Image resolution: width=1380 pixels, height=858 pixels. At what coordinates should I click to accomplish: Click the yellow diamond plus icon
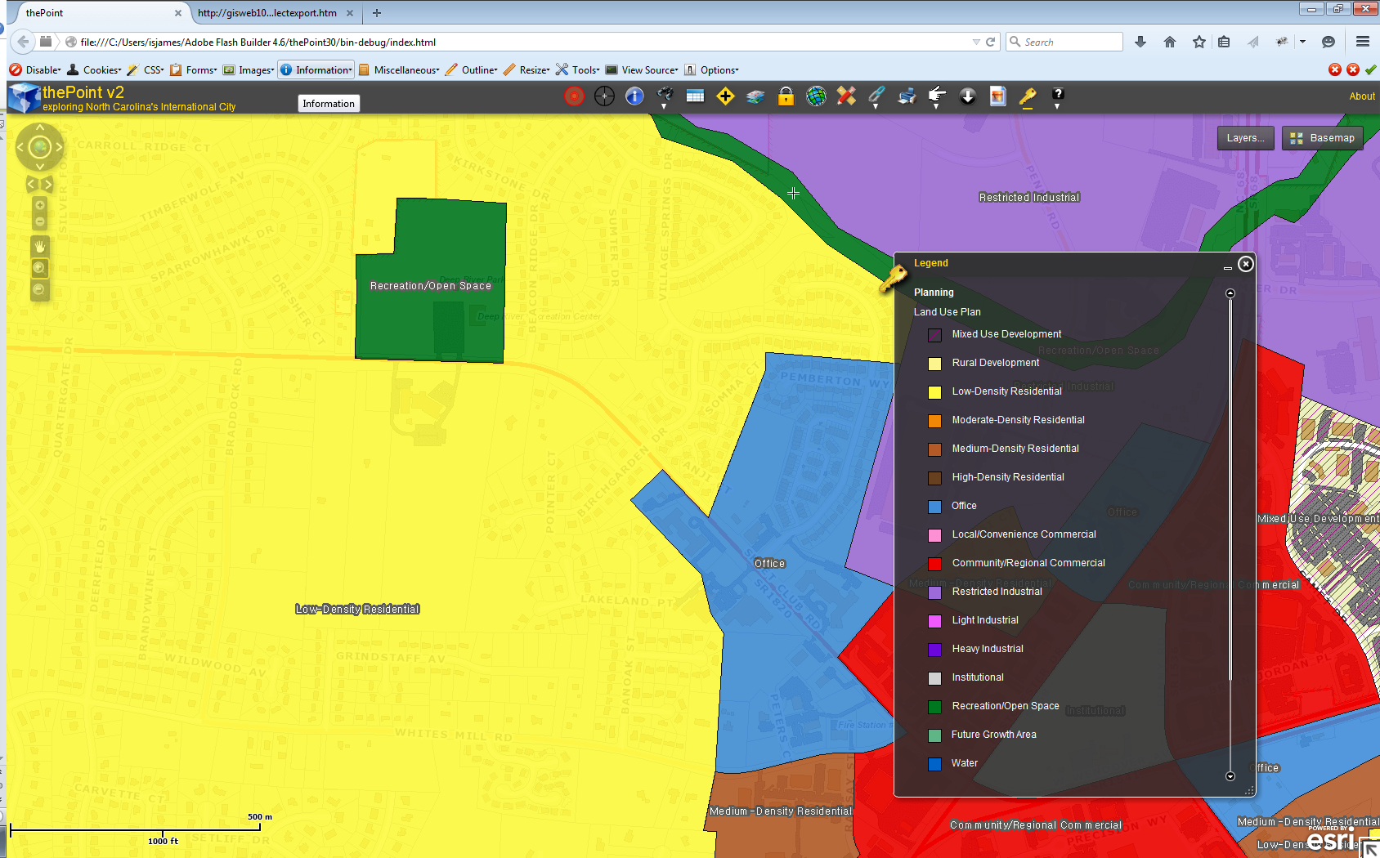click(x=725, y=96)
